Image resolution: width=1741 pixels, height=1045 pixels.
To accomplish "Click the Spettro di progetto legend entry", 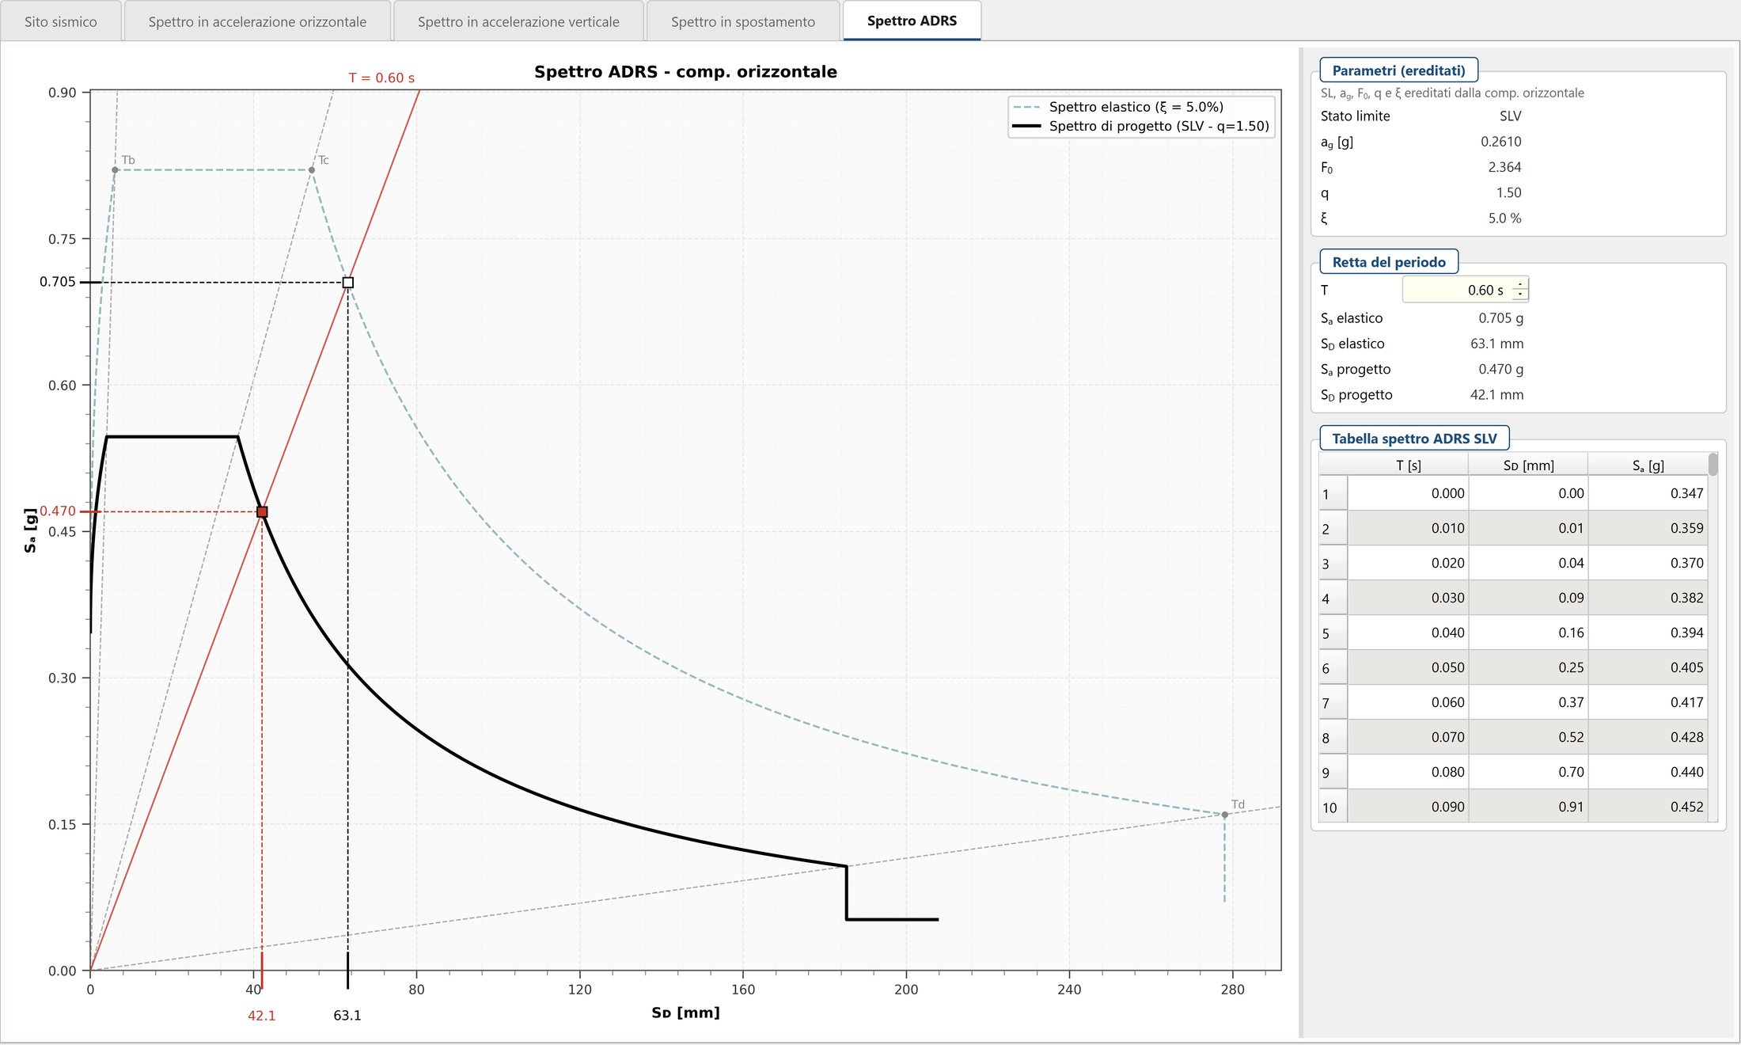I will point(1140,126).
